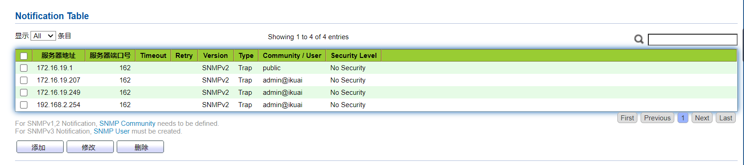Sort table by Version column

tap(216, 56)
